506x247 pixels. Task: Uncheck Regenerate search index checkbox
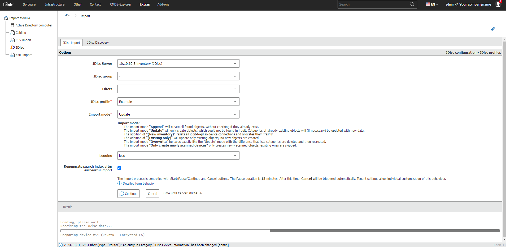(x=119, y=168)
